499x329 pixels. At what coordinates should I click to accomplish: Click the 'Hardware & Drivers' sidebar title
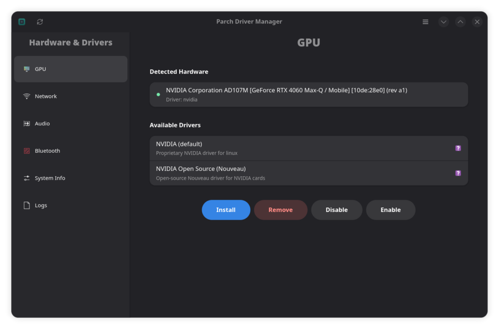click(71, 42)
